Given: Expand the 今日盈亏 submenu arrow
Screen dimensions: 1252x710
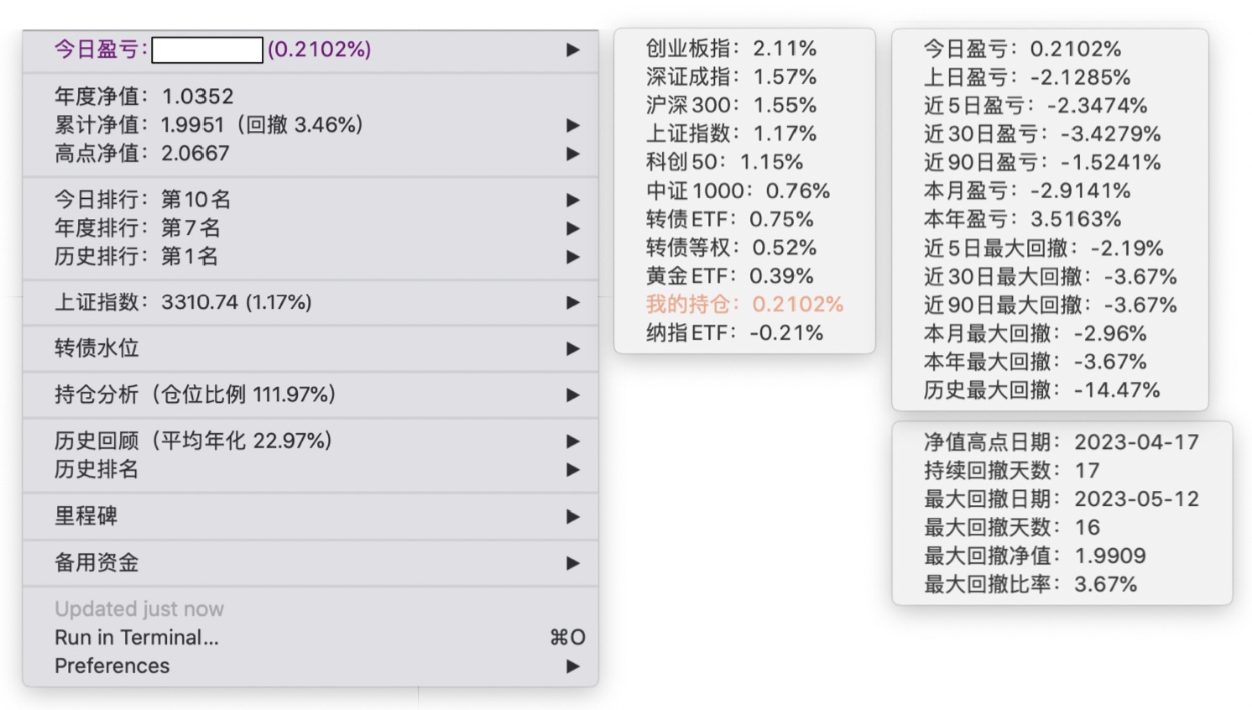Looking at the screenshot, I should [573, 50].
